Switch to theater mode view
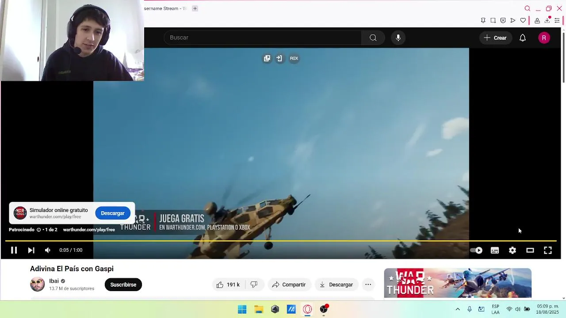The image size is (566, 318). tap(530, 250)
